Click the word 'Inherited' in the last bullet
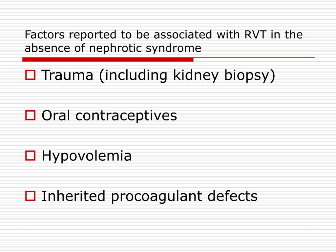 (x=73, y=196)
